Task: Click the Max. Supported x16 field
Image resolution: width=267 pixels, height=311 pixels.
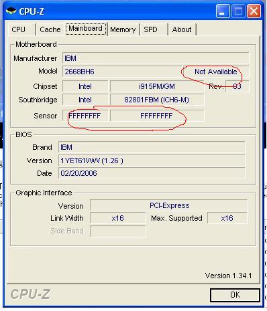Action: point(227,218)
